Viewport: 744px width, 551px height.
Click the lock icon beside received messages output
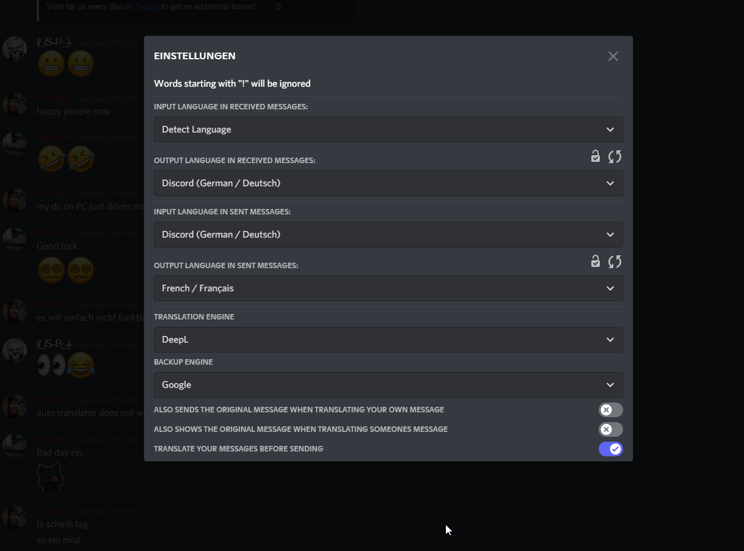(596, 156)
